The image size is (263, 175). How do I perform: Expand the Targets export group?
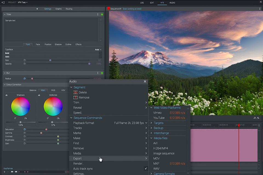(x=151, y=123)
